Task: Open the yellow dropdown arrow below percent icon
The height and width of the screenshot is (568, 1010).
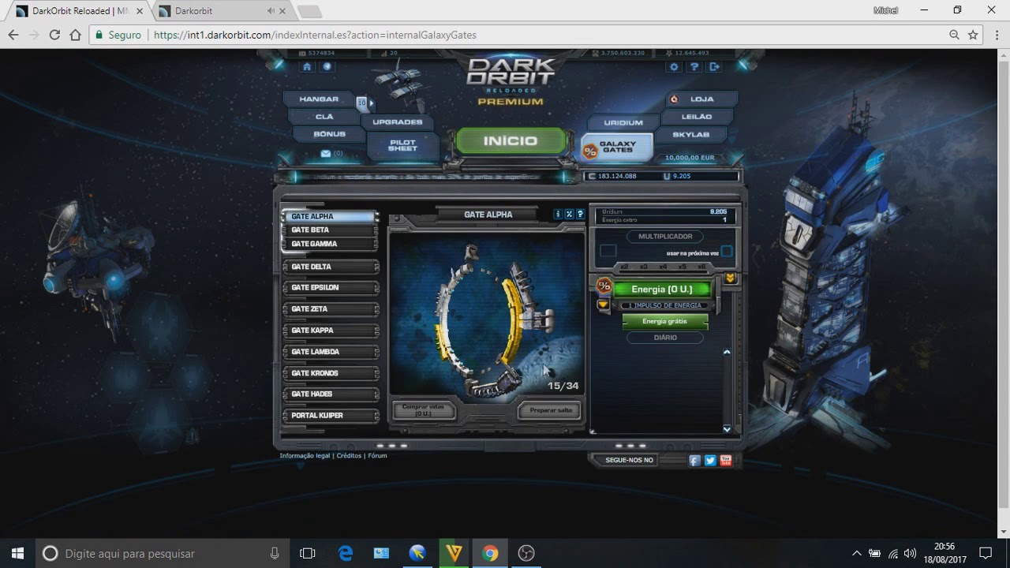Action: pos(604,305)
